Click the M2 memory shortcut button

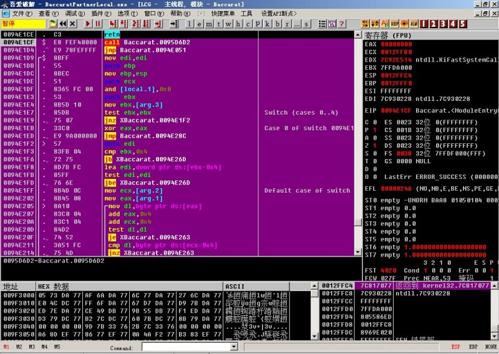tap(19, 347)
